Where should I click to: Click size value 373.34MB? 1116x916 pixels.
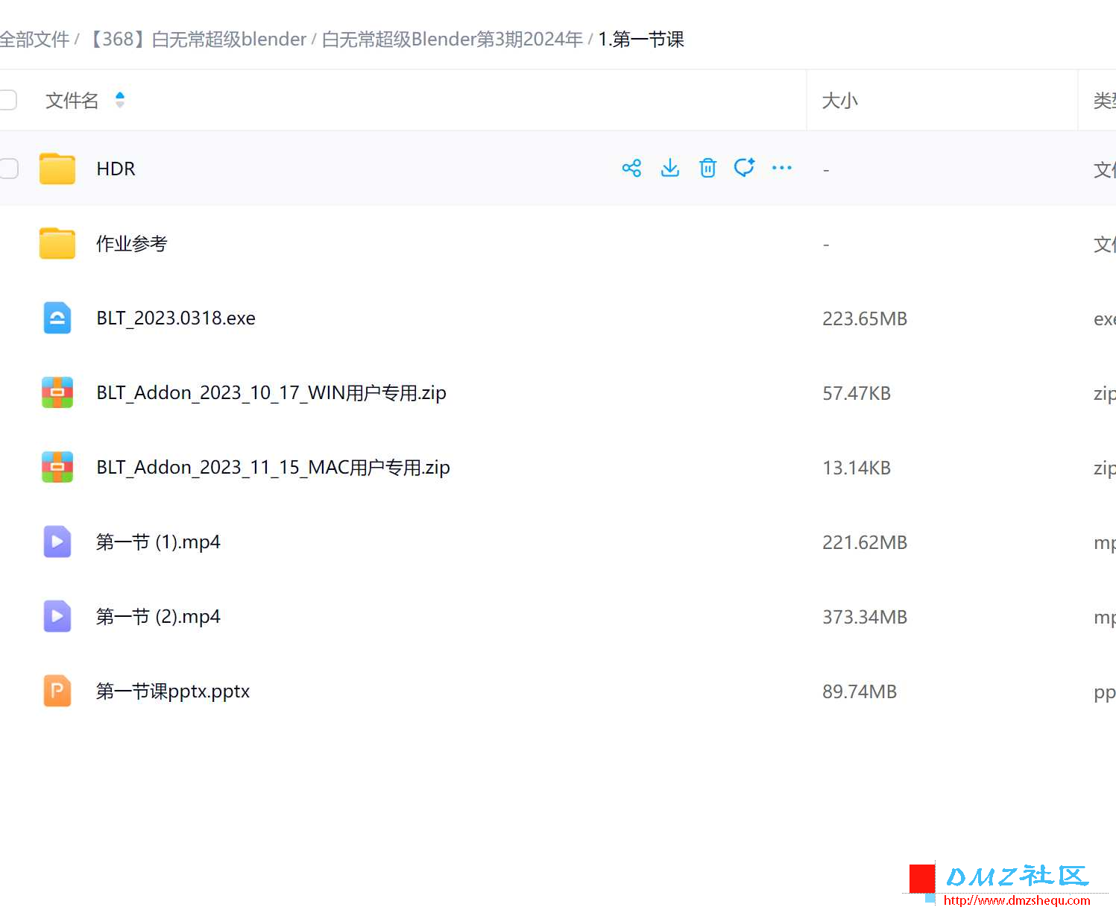tap(865, 617)
